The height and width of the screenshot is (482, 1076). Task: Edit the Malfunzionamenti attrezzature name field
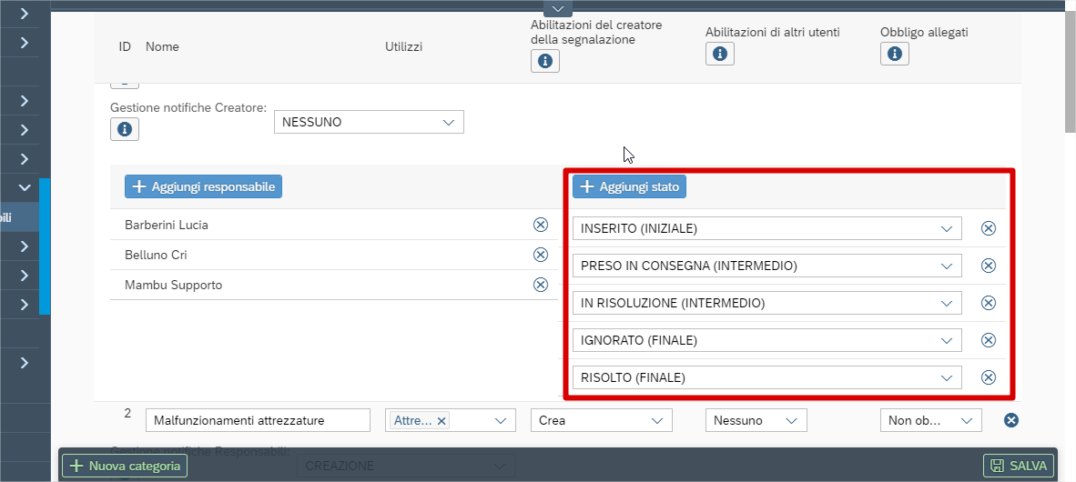[258, 420]
